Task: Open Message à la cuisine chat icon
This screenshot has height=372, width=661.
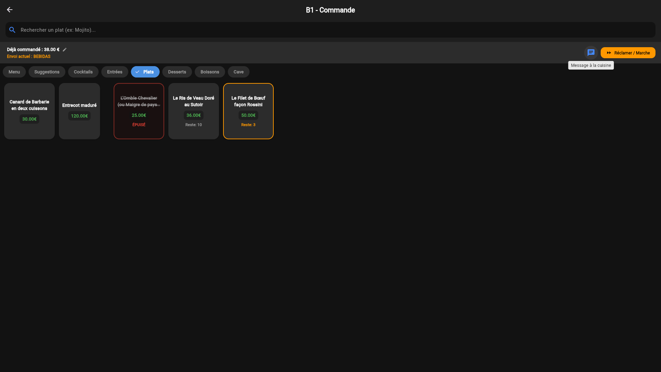Action: [x=591, y=53]
